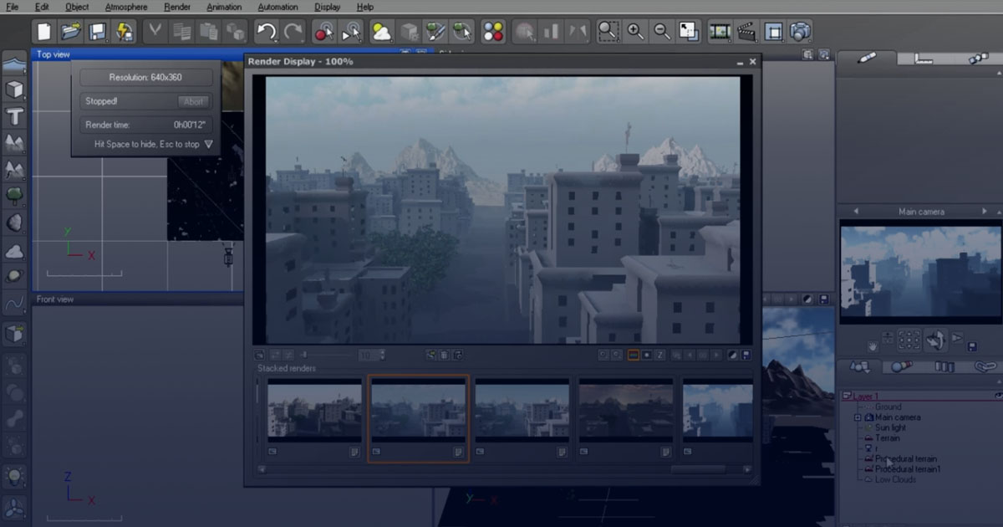This screenshot has width=1003, height=527.
Task: Collapse the Layer 1 group
Action: coord(847,395)
